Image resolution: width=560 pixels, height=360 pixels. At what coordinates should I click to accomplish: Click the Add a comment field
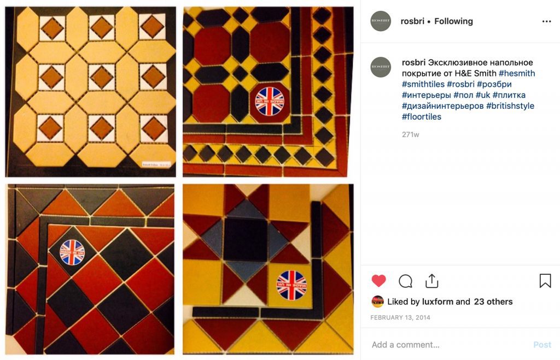click(x=405, y=344)
